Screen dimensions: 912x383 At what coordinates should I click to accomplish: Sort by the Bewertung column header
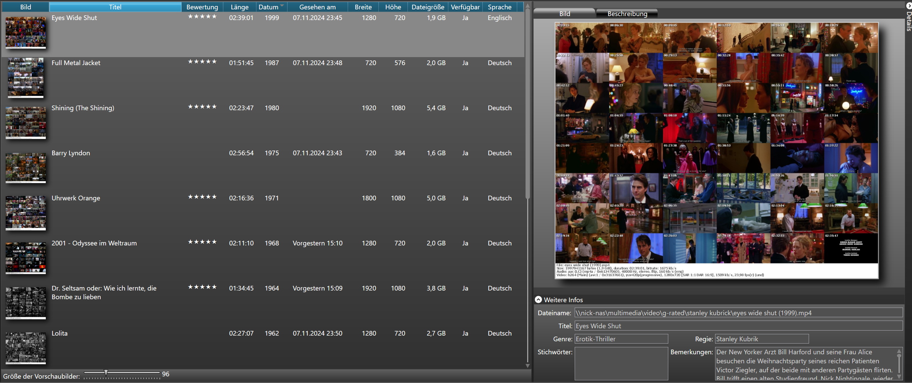tap(202, 7)
